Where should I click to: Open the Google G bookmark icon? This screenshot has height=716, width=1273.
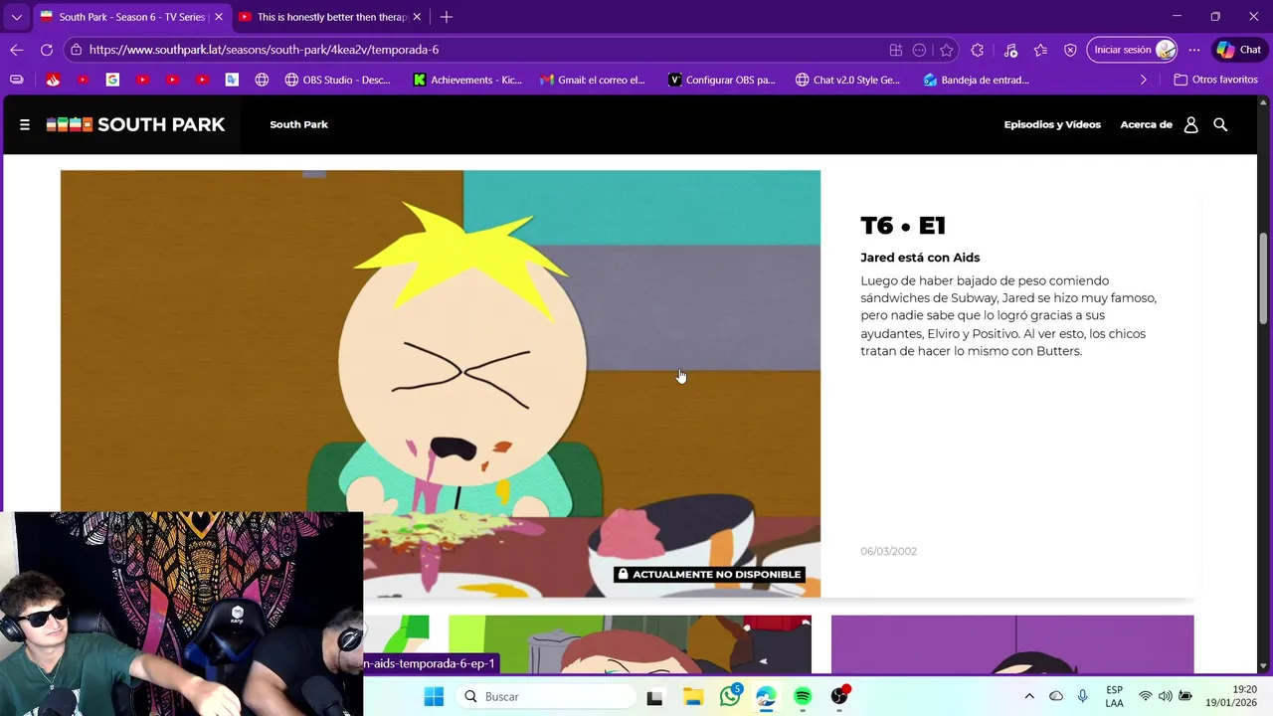point(112,80)
